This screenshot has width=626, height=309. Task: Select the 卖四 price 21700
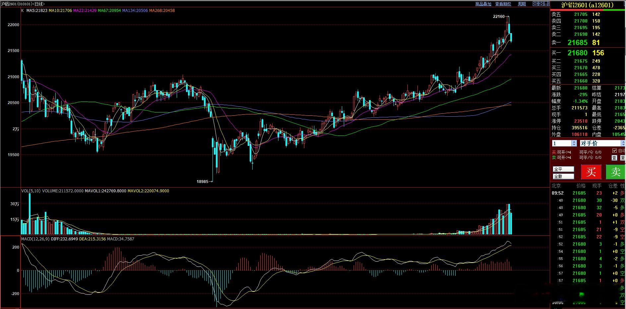581,21
